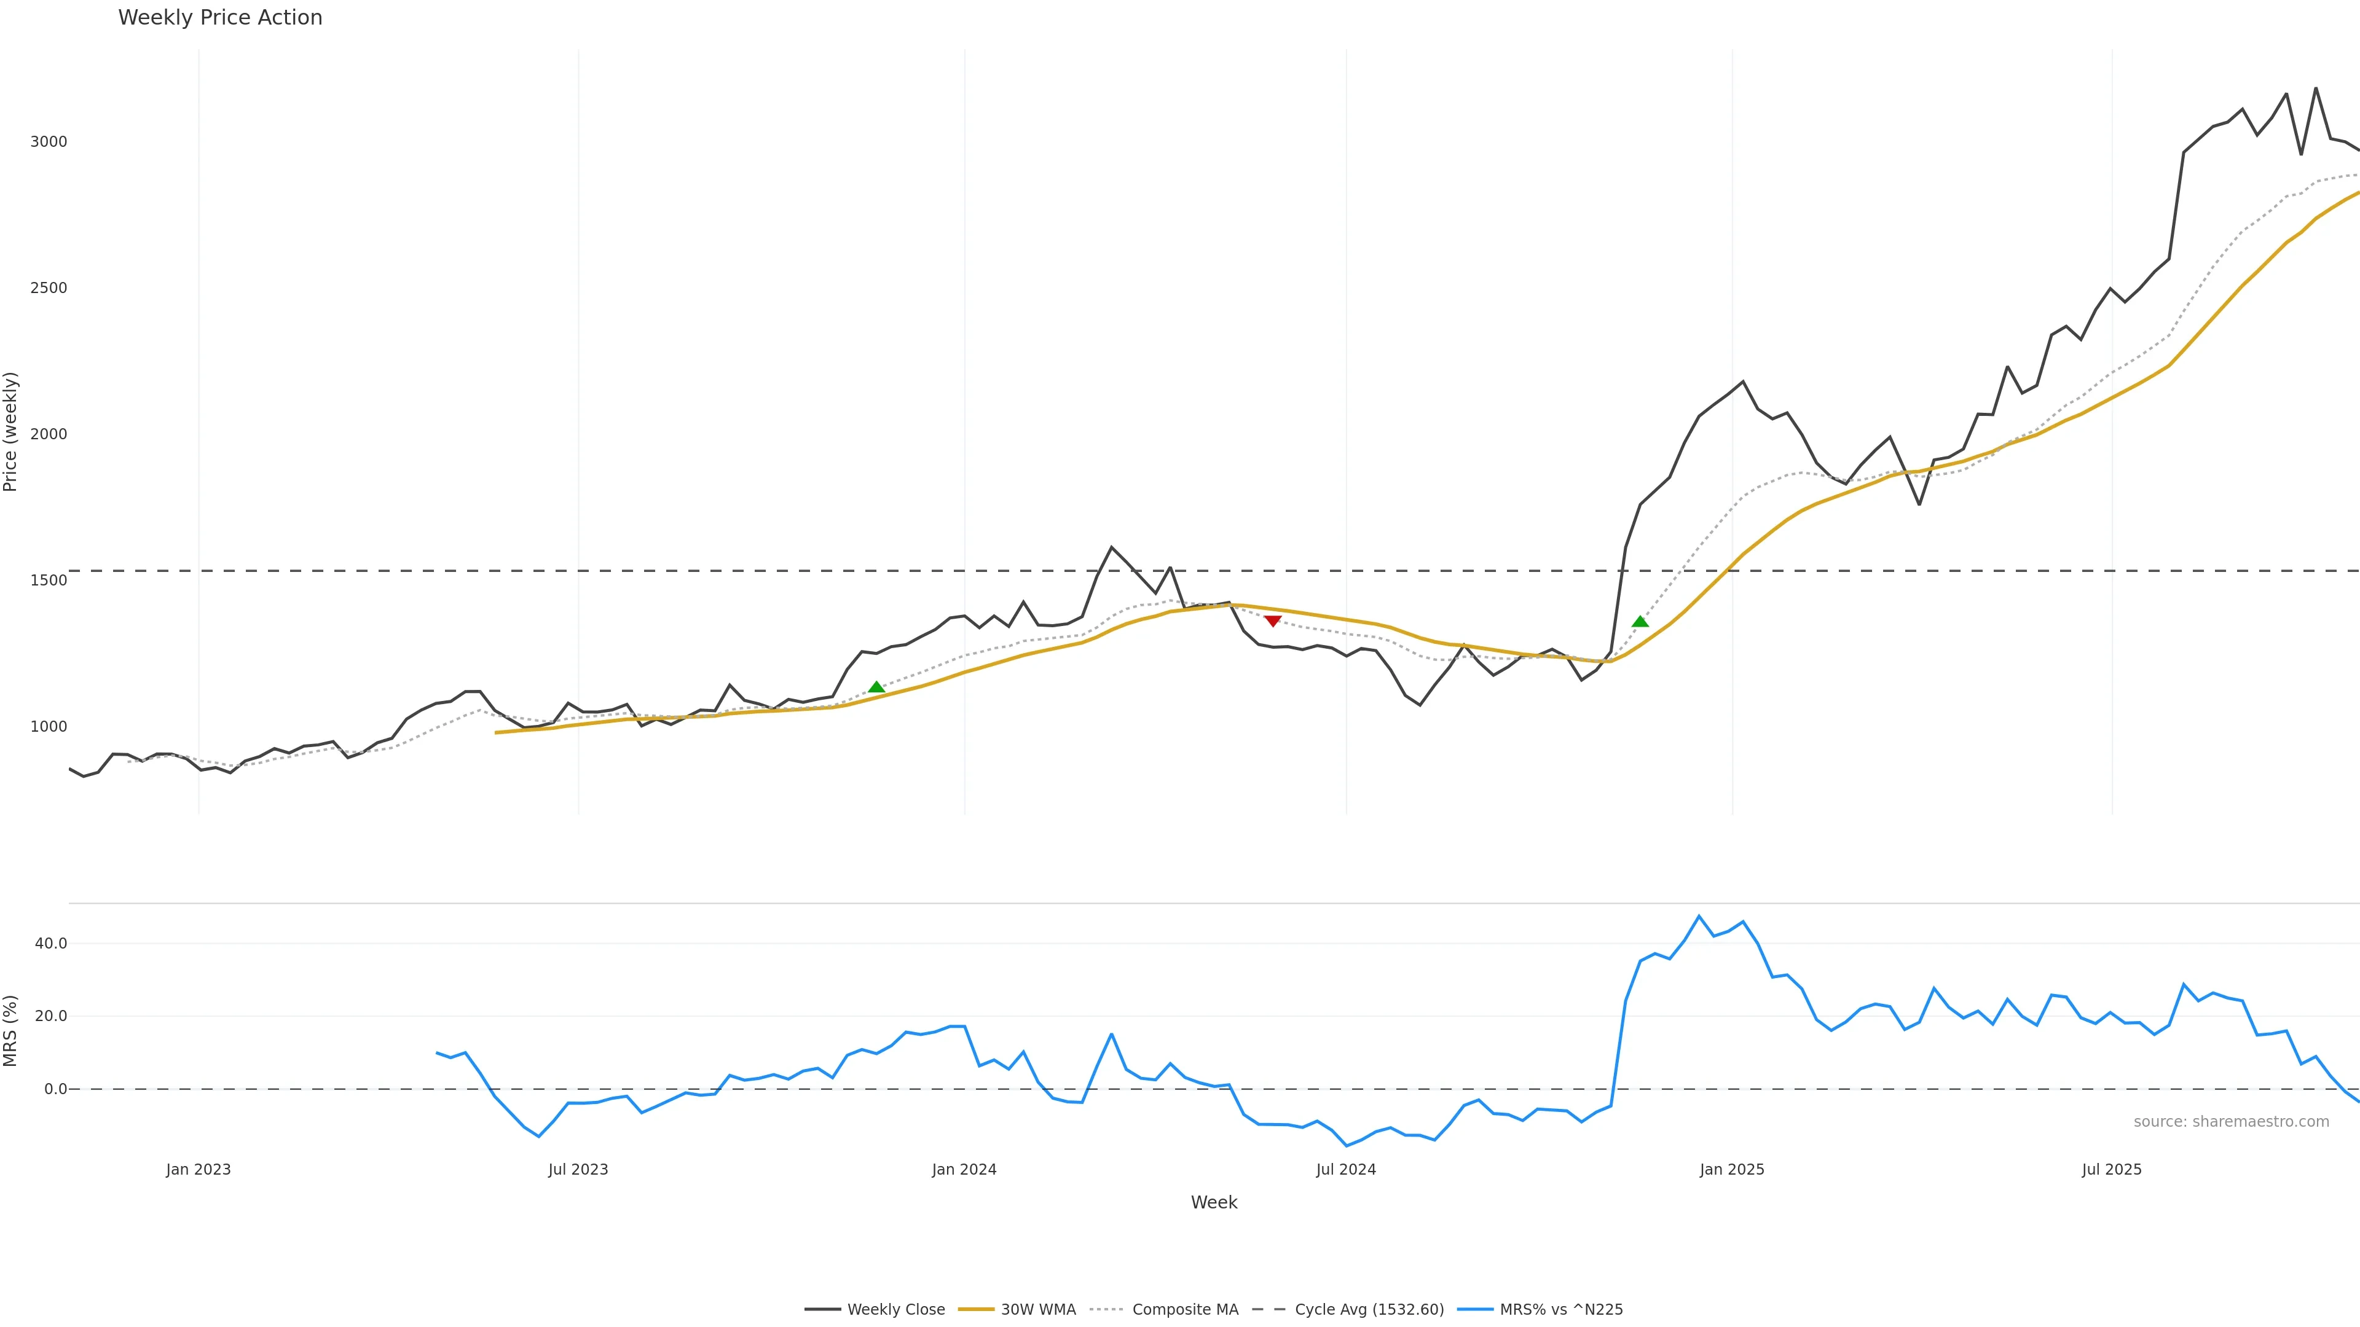The width and height of the screenshot is (2360, 1327).
Task: Click the Jan 2024 x-axis label
Action: [x=964, y=1170]
